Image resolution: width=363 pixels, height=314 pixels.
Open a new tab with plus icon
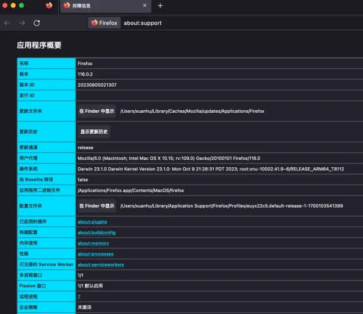160,6
